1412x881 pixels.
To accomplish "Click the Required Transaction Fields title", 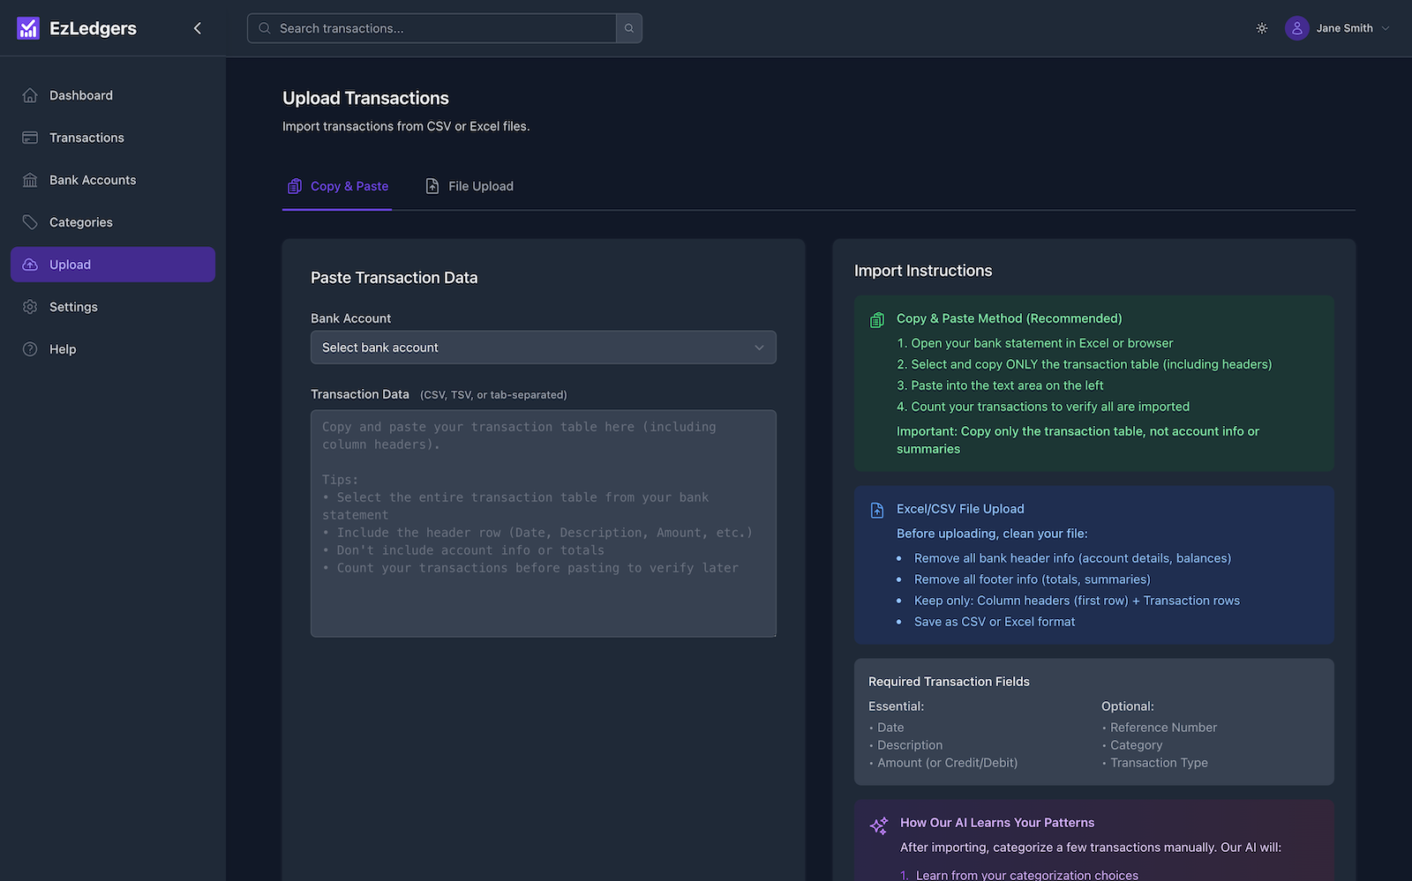I will click(949, 682).
